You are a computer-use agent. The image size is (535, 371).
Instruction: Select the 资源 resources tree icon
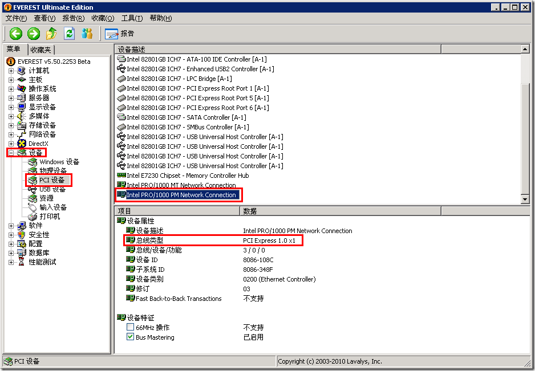[33, 198]
